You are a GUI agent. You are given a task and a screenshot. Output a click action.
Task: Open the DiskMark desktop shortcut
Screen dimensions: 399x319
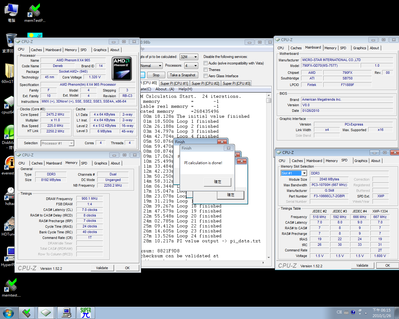click(7, 136)
